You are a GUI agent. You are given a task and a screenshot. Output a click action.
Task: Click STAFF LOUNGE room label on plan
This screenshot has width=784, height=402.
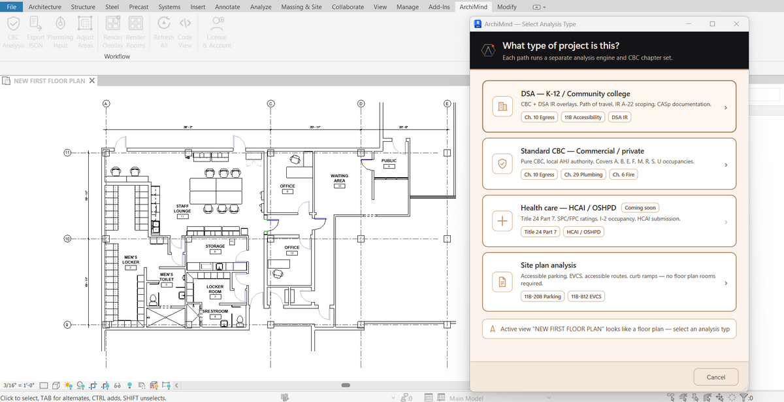coord(183,209)
